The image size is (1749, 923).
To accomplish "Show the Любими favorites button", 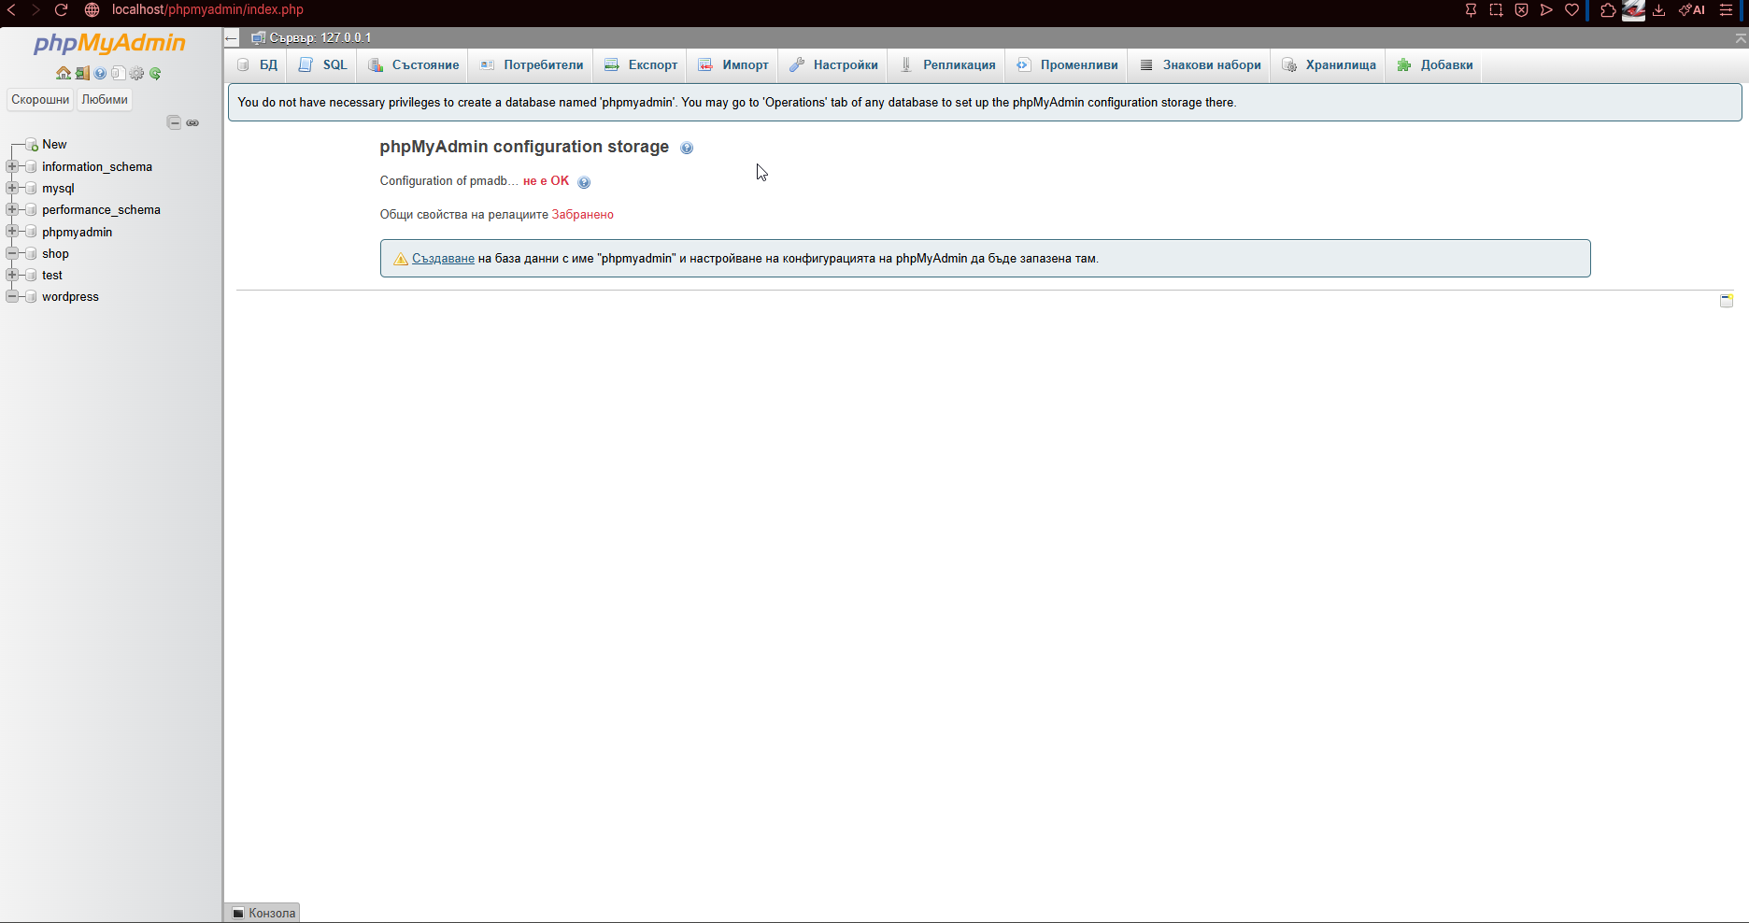I will [x=105, y=100].
